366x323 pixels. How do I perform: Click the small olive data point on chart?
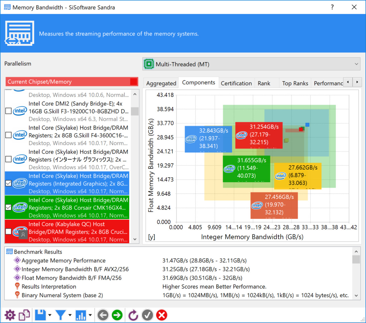pyautogui.click(x=286, y=140)
